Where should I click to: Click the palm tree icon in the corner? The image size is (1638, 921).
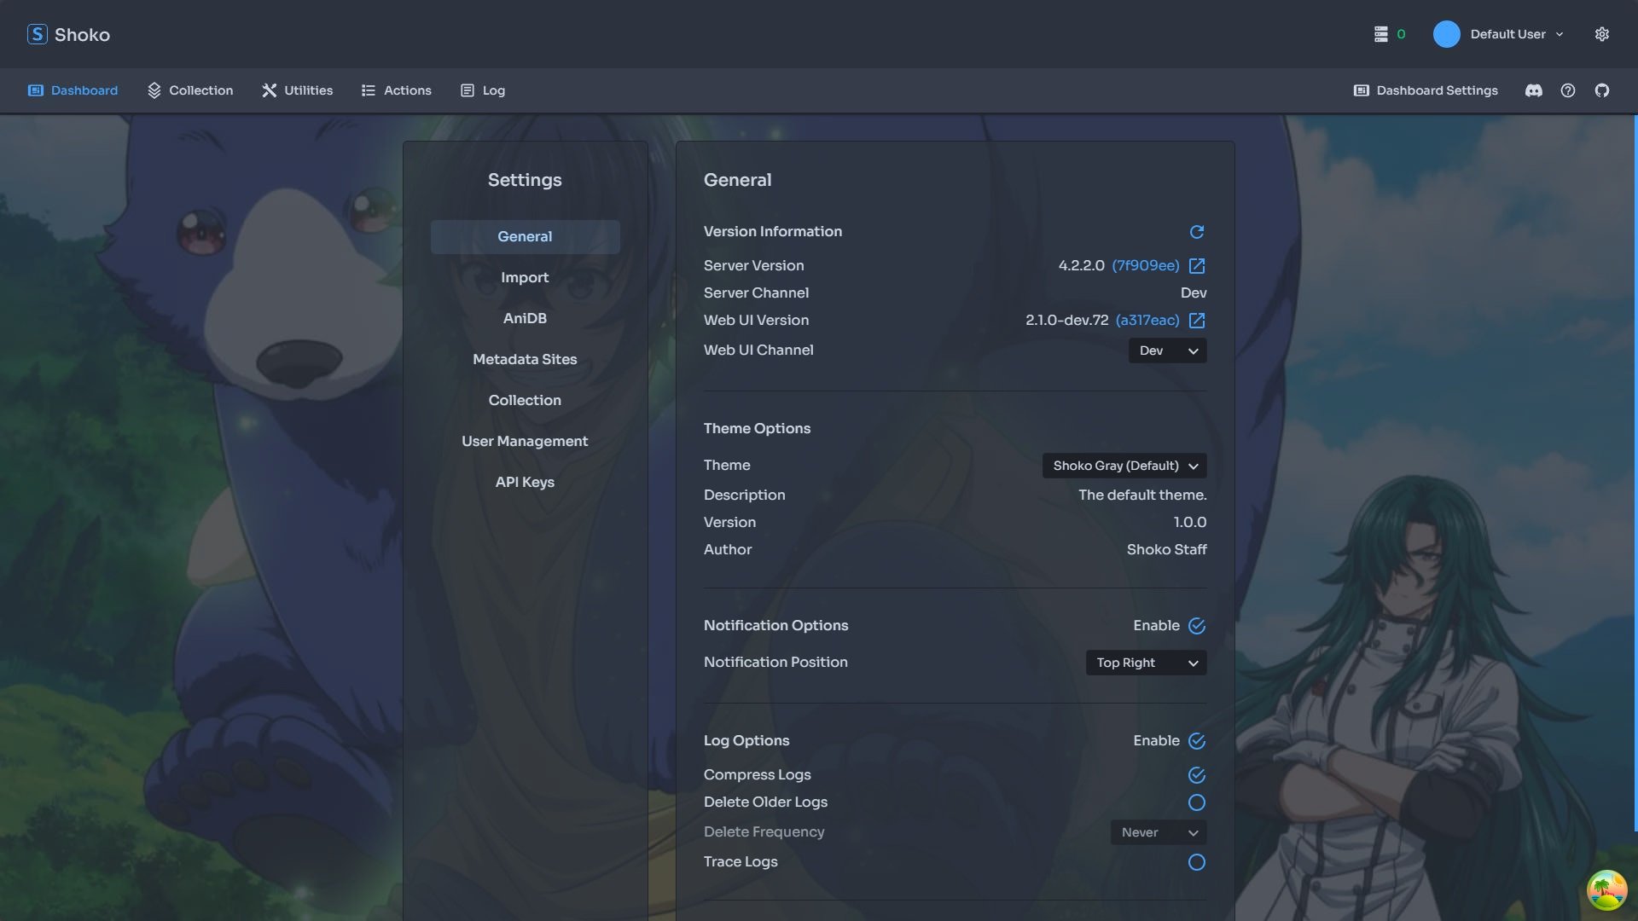(1606, 890)
